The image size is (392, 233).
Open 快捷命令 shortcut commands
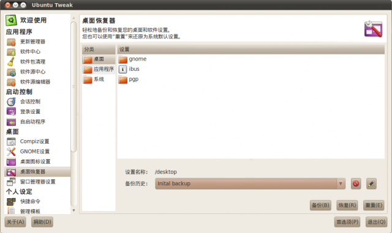37,202
